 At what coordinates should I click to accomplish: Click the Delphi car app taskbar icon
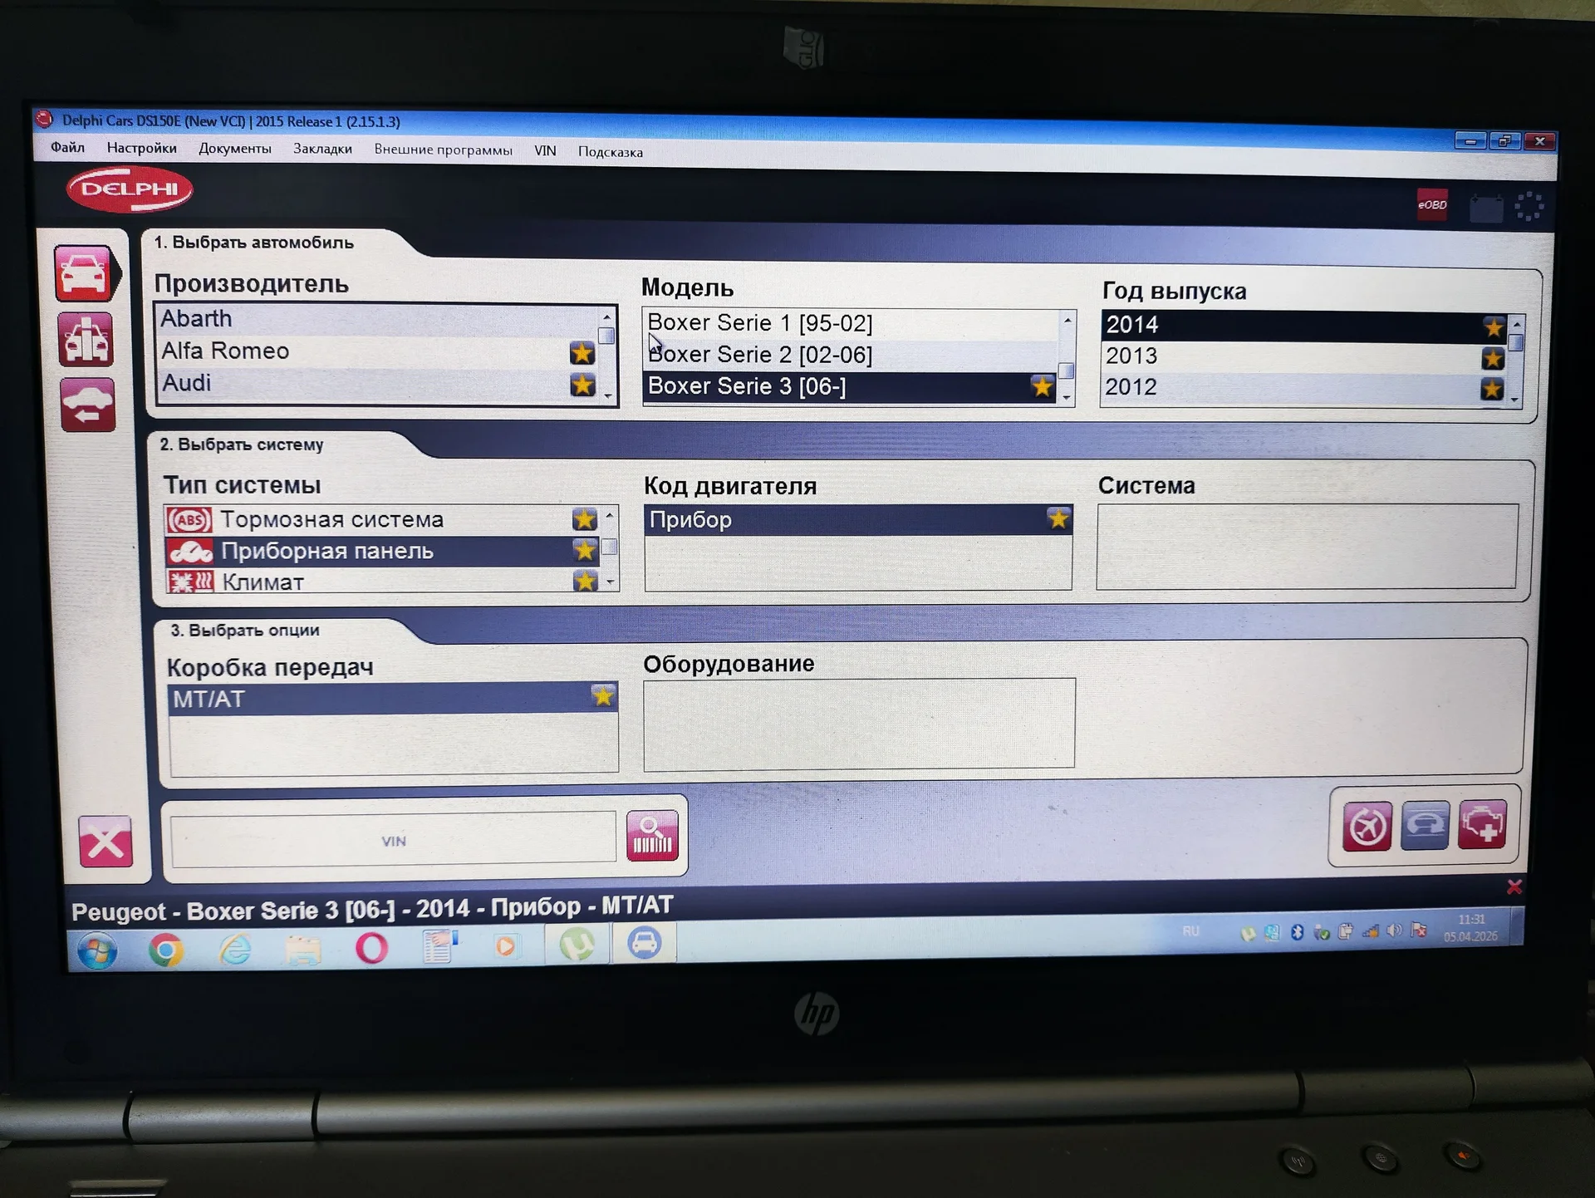645,943
